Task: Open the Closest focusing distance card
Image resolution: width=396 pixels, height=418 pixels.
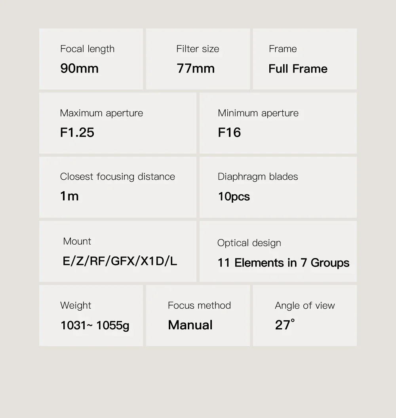Action: (118, 187)
